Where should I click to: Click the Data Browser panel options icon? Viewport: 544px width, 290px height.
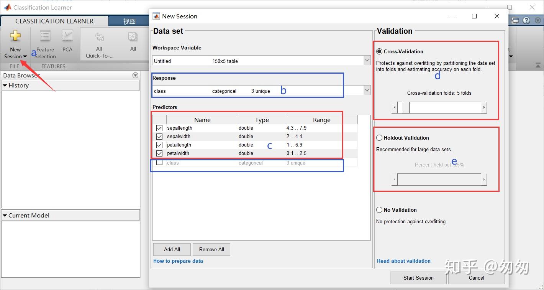135,76
